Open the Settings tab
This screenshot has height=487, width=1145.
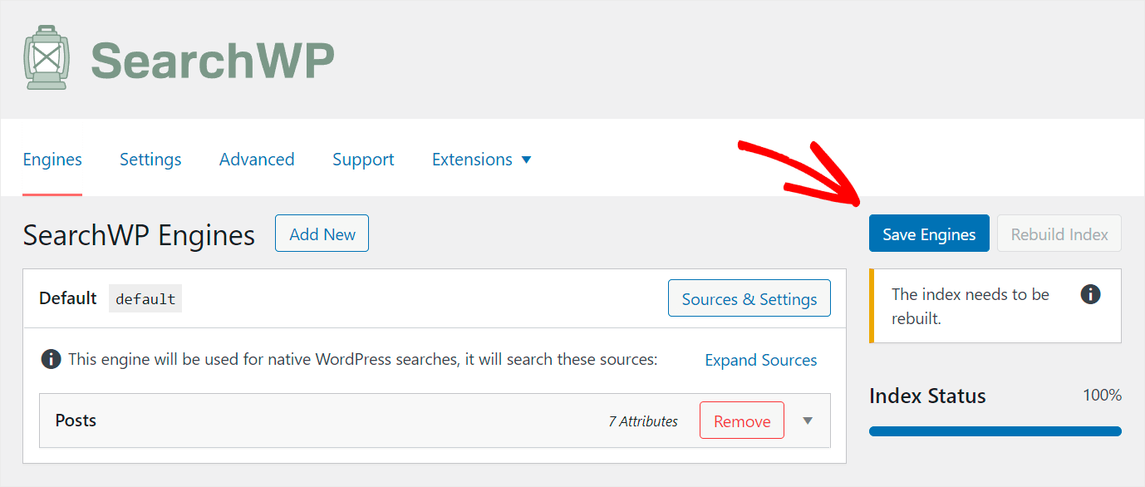(150, 159)
